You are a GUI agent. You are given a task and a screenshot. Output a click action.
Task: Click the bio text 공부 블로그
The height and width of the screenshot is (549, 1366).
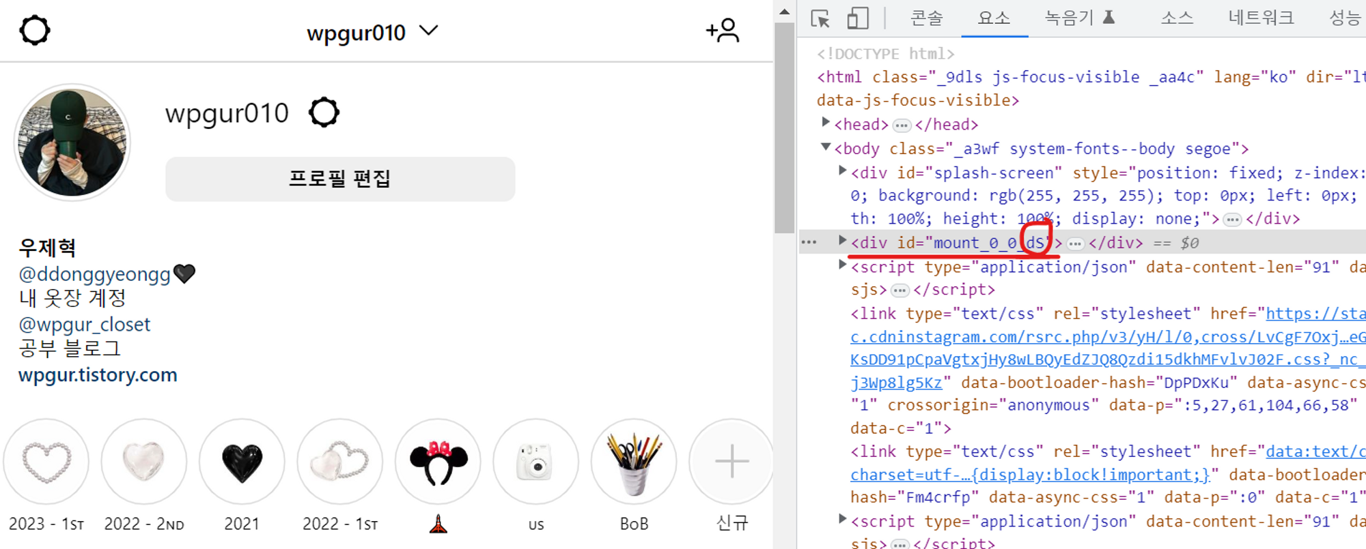70,348
